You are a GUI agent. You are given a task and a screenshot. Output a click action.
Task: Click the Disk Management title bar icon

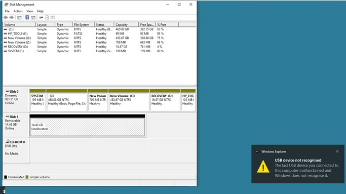coord(6,5)
